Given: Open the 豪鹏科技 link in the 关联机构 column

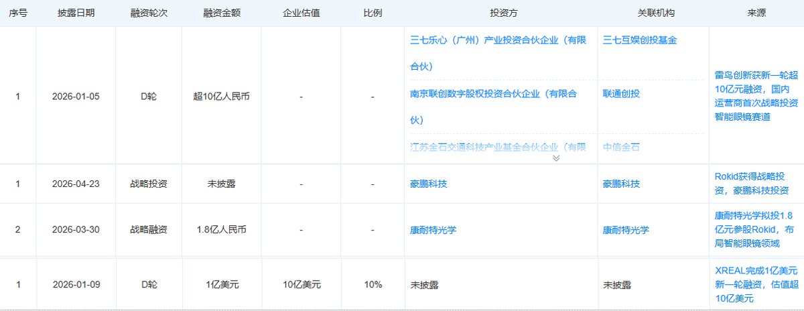Looking at the screenshot, I should (x=621, y=184).
